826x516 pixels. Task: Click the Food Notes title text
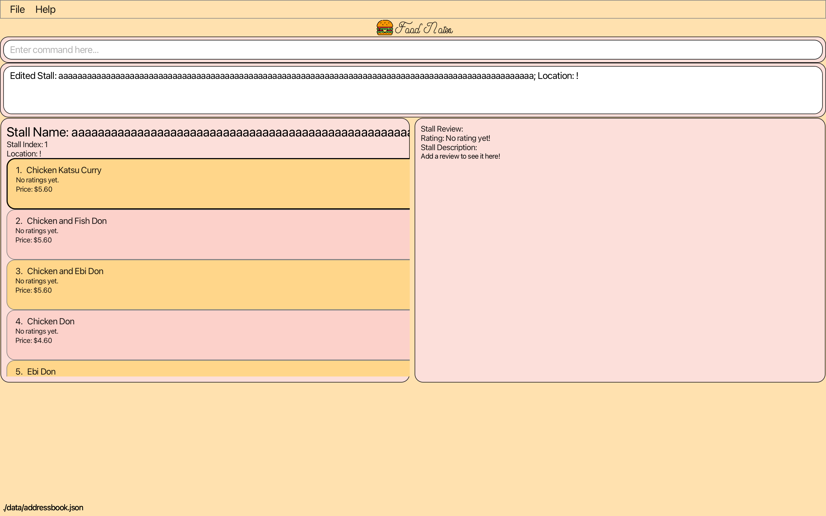click(424, 28)
